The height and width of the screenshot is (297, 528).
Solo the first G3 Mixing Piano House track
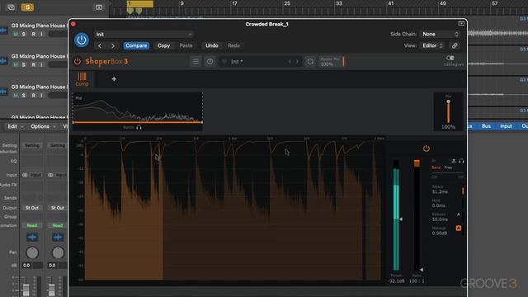coord(24,34)
